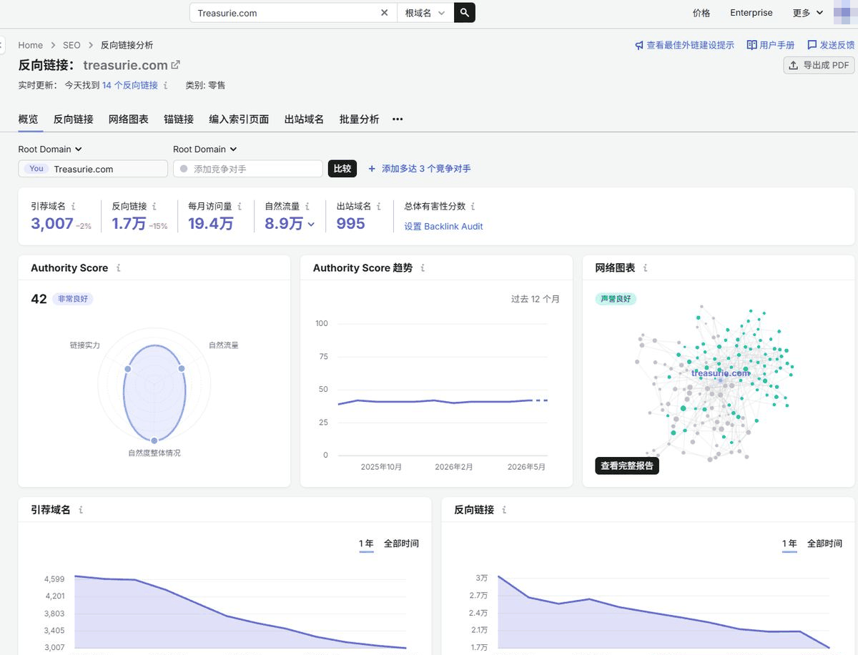Open the 批量分析 tab
Screen dimensions: 858x655
coord(359,119)
